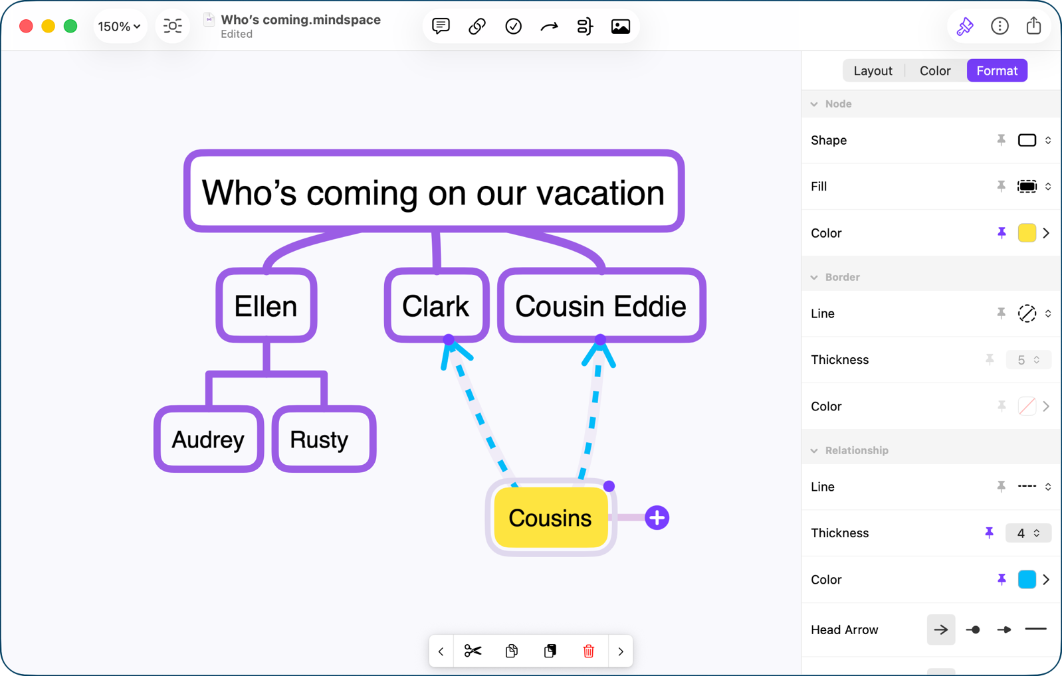This screenshot has width=1062, height=676.
Task: Expand Border Color options chevron
Action: pos(1046,406)
